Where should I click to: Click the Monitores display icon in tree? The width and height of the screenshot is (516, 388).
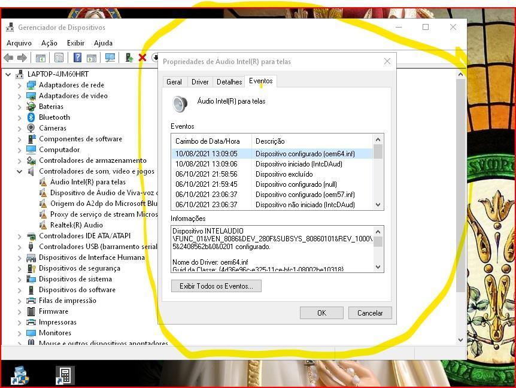click(x=31, y=333)
